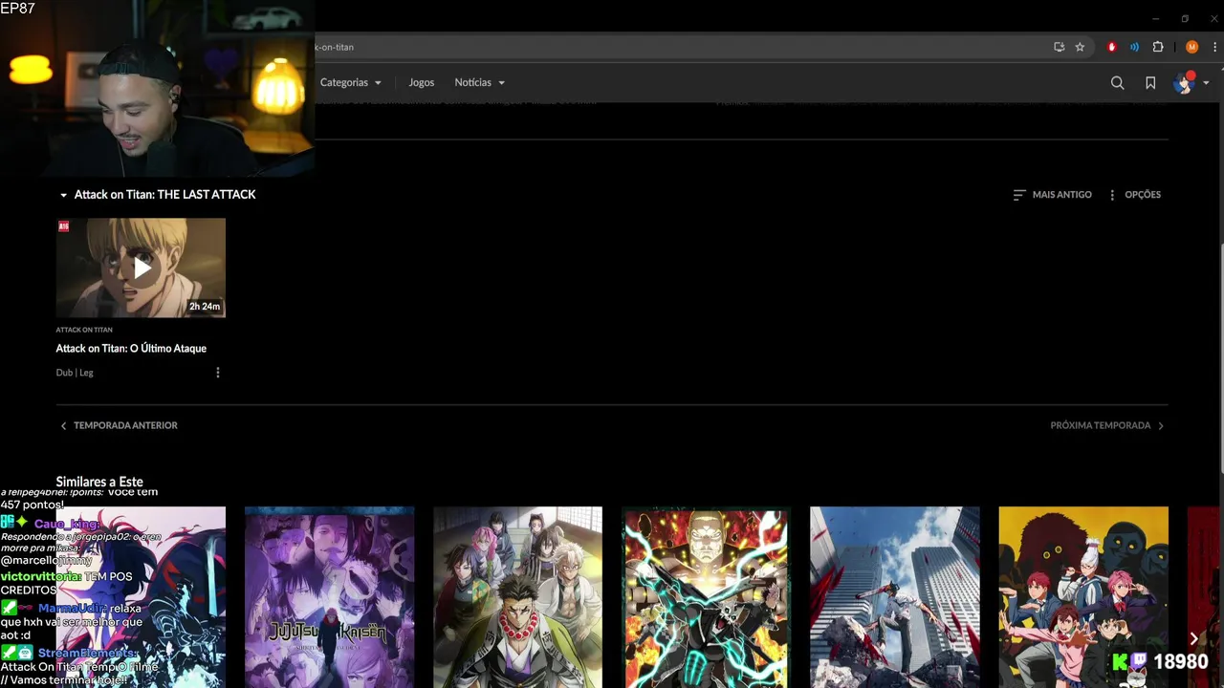Click the Dub | Leg label
Image resolution: width=1224 pixels, height=688 pixels.
(x=75, y=373)
